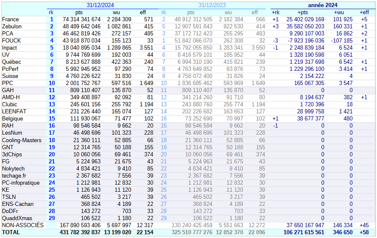The width and height of the screenshot is (377, 238).
Task: Click the techage.fr team name
Action: coord(14,176)
